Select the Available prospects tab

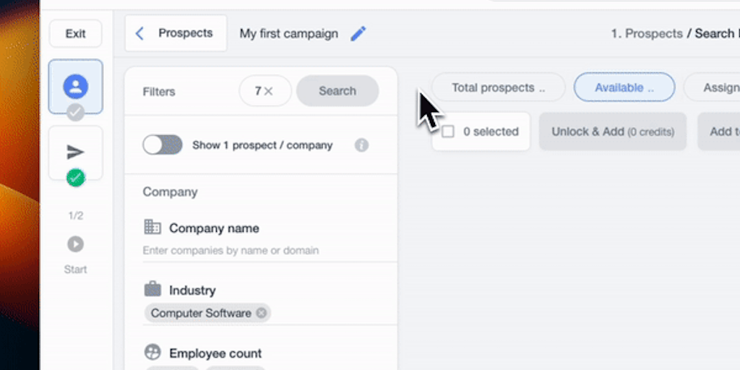(x=624, y=87)
